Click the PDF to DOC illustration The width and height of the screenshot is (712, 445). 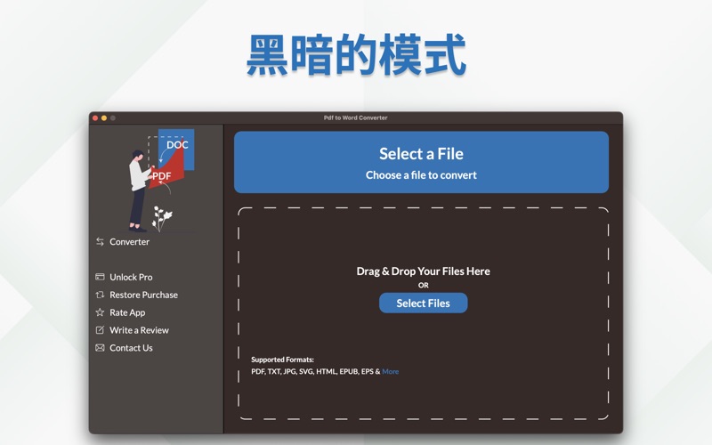[158, 178]
